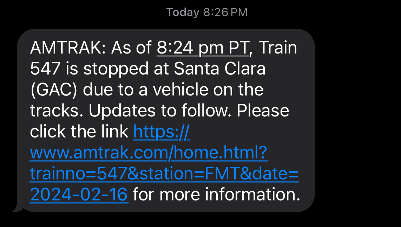
Task: Click the AMTRAK sender word in the message
Action: pyautogui.click(x=64, y=48)
